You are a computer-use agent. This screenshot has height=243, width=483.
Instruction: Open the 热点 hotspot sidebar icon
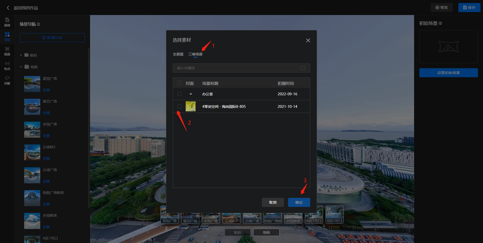[x=7, y=65]
